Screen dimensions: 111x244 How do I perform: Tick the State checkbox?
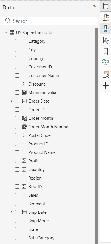click(x=17, y=229)
